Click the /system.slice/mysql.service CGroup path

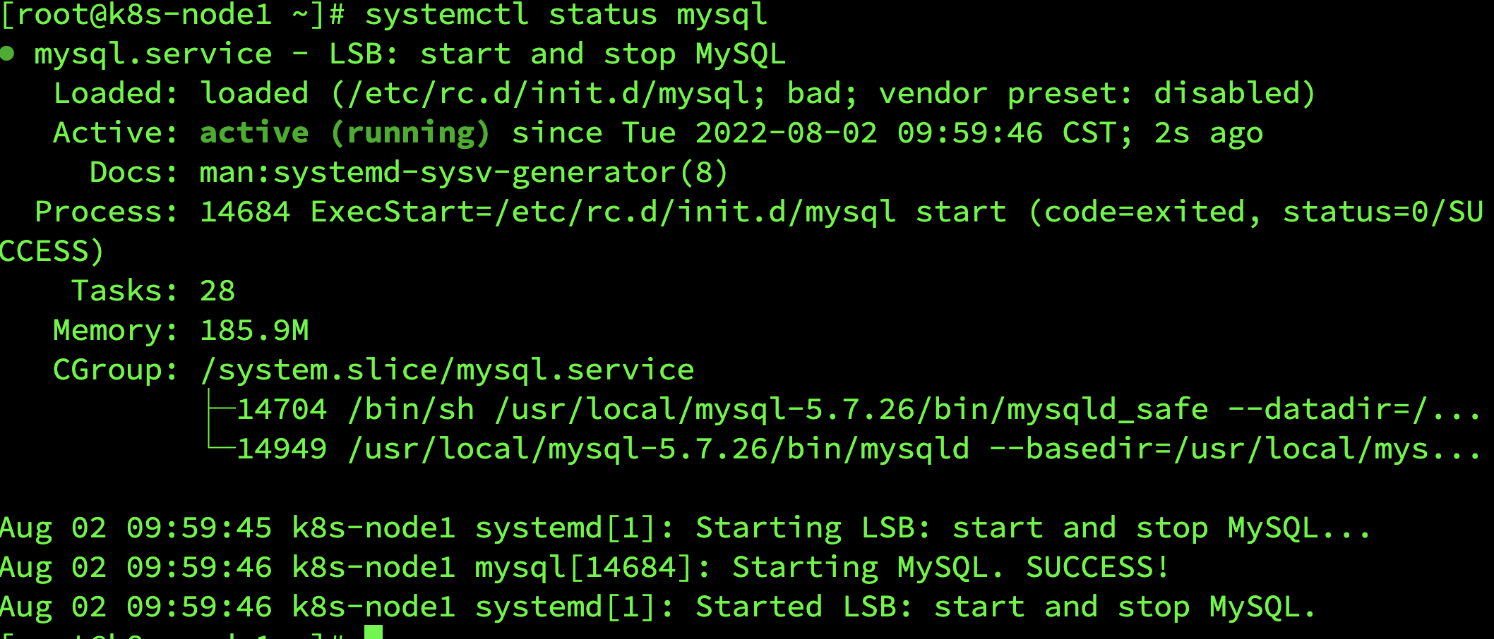(x=447, y=370)
